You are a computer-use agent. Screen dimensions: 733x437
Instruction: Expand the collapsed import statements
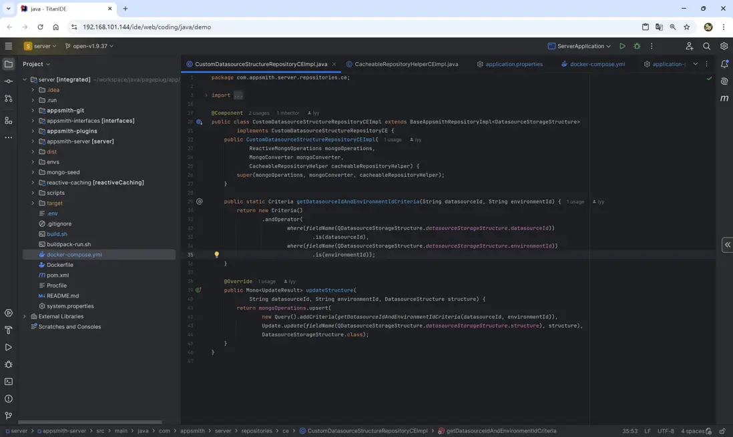coord(238,95)
